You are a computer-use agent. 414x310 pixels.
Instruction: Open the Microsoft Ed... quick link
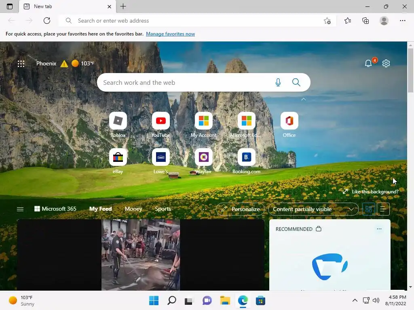pyautogui.click(x=246, y=125)
